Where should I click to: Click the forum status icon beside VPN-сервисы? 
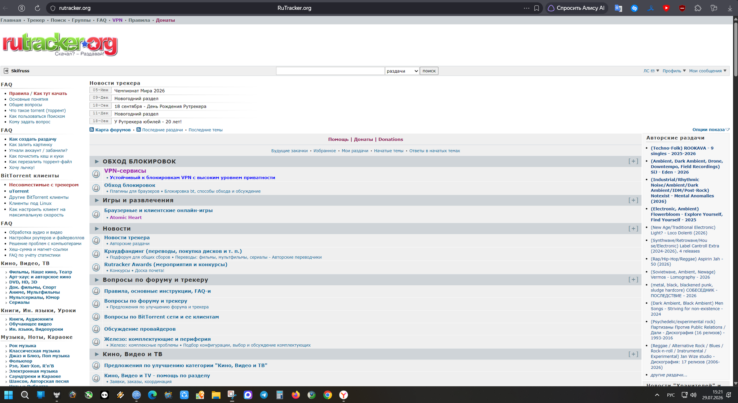(96, 174)
